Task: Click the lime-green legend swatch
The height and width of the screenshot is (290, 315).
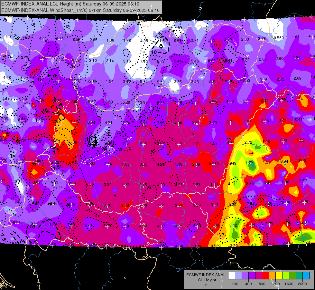Action: point(286,276)
